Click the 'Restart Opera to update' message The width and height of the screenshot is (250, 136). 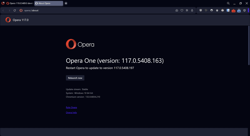pyautogui.click(x=100, y=68)
